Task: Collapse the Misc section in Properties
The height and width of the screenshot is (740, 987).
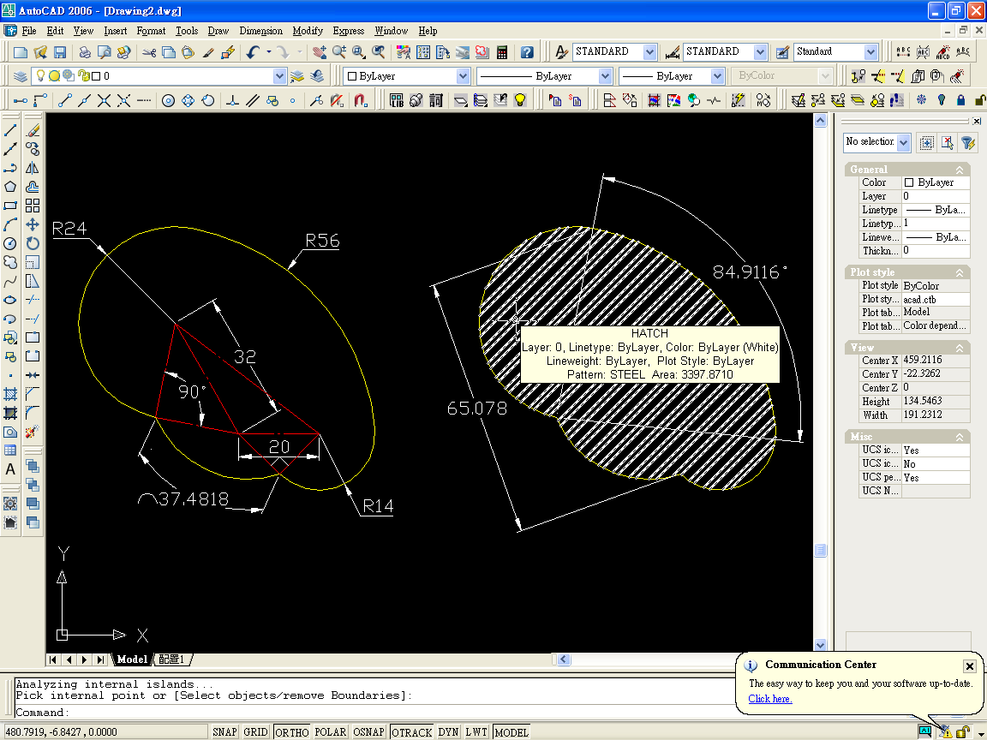Action: pos(960,438)
